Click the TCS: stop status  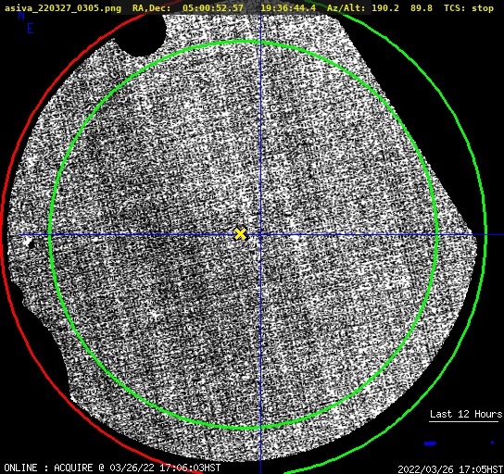469,8
